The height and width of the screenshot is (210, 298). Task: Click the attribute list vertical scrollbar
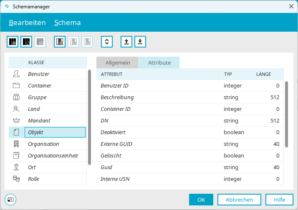(x=287, y=114)
